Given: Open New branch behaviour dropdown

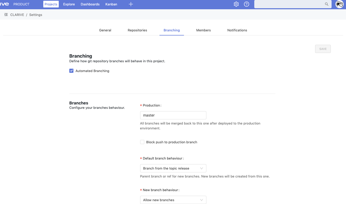Looking at the screenshot, I should pos(173,200).
